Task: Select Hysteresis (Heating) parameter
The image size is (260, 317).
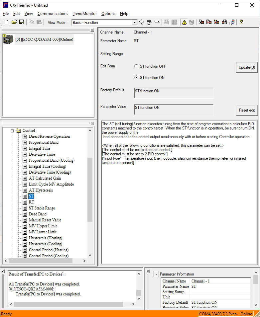Action: 45,238
